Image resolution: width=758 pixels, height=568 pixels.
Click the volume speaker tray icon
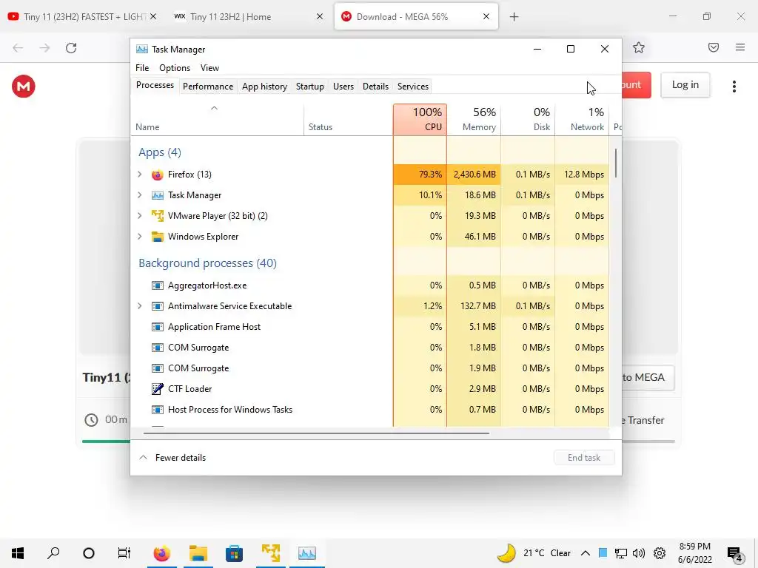point(639,553)
